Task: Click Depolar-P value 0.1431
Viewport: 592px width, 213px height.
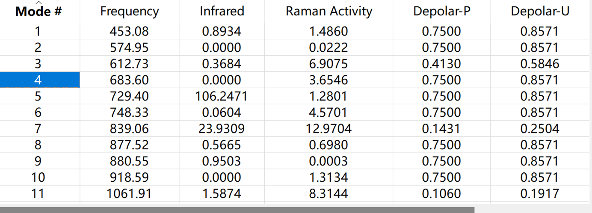Action: tap(441, 129)
